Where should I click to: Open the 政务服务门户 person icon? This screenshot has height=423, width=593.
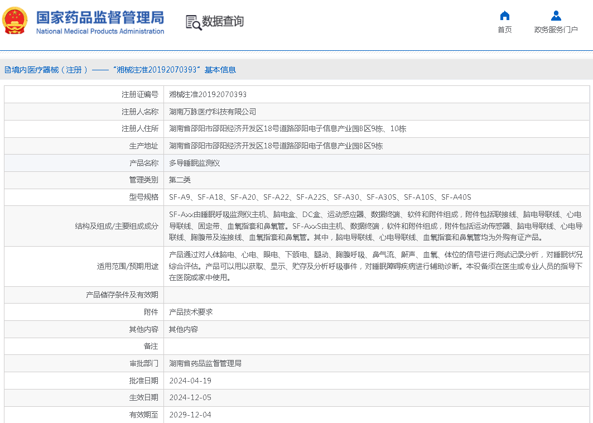coord(556,16)
